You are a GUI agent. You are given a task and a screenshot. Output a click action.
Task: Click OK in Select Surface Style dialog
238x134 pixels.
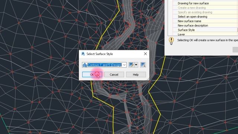tap(92, 74)
